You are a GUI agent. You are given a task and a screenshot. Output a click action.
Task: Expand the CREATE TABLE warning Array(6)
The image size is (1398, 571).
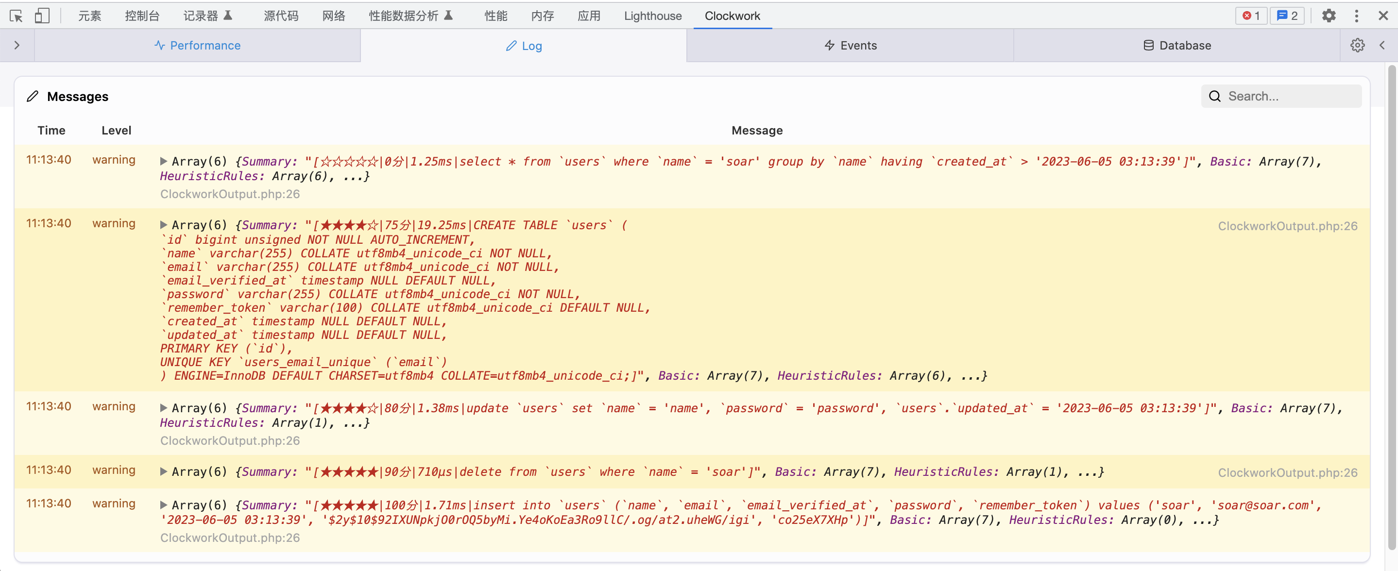click(x=160, y=224)
